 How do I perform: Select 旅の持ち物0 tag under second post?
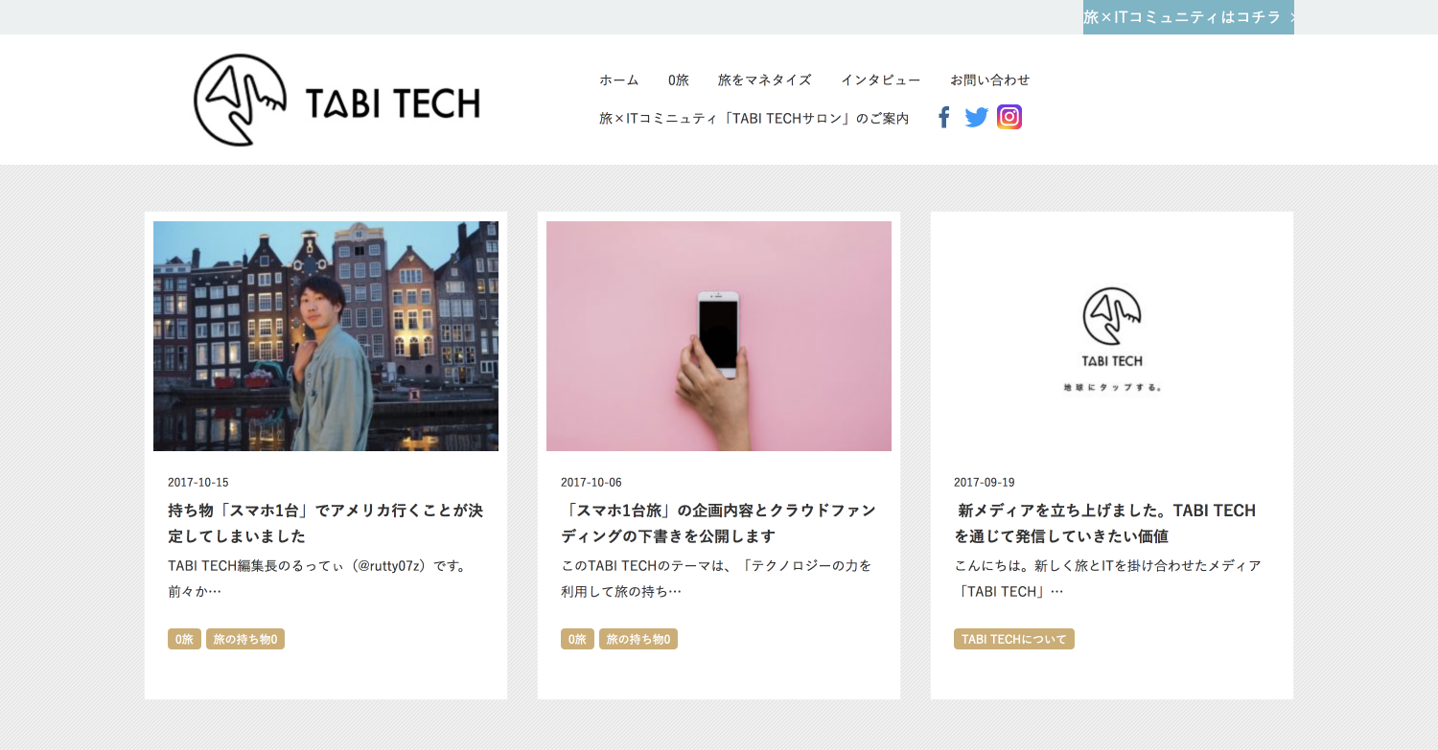point(638,639)
